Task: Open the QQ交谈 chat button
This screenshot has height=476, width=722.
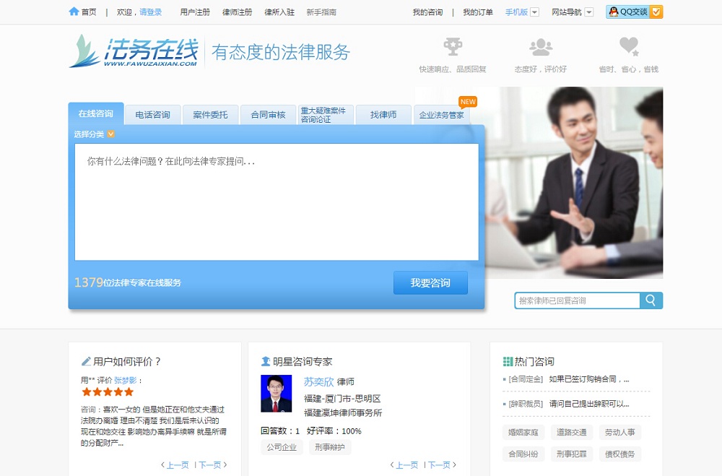Action: 634,12
